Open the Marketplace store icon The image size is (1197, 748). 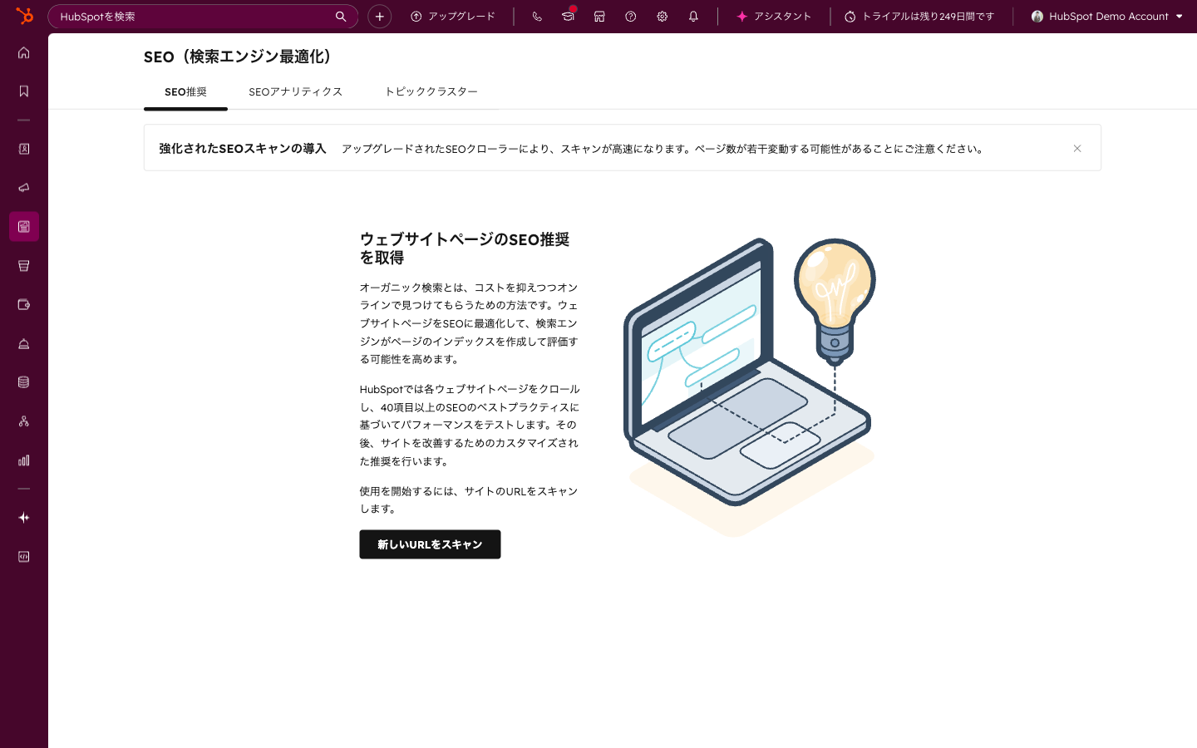pos(599,16)
